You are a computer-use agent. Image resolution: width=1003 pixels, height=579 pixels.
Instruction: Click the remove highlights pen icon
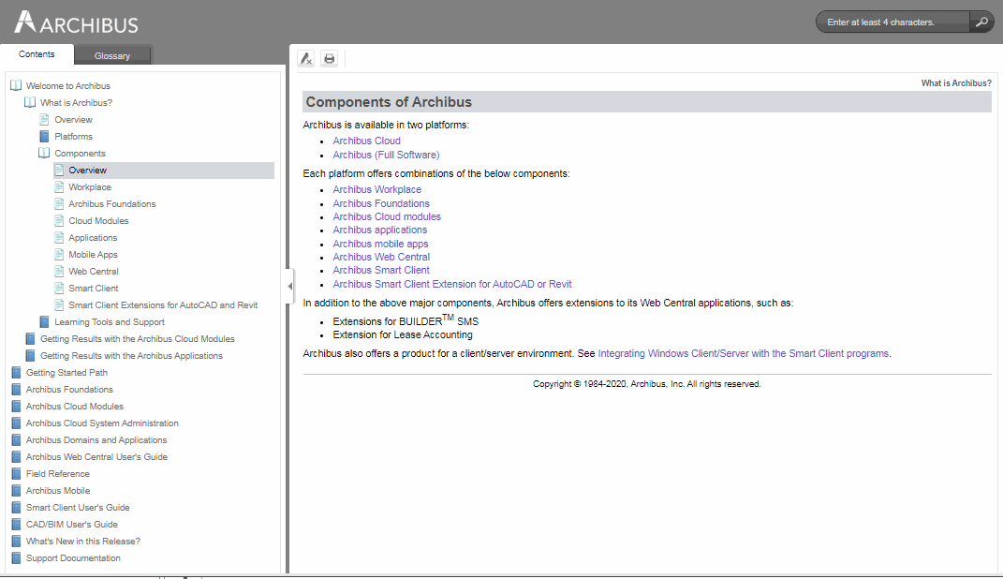(305, 58)
